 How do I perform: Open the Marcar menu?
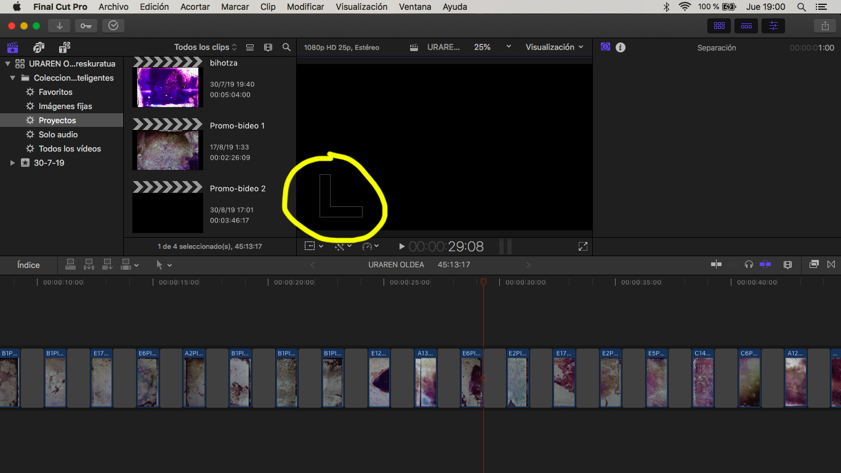click(x=235, y=7)
